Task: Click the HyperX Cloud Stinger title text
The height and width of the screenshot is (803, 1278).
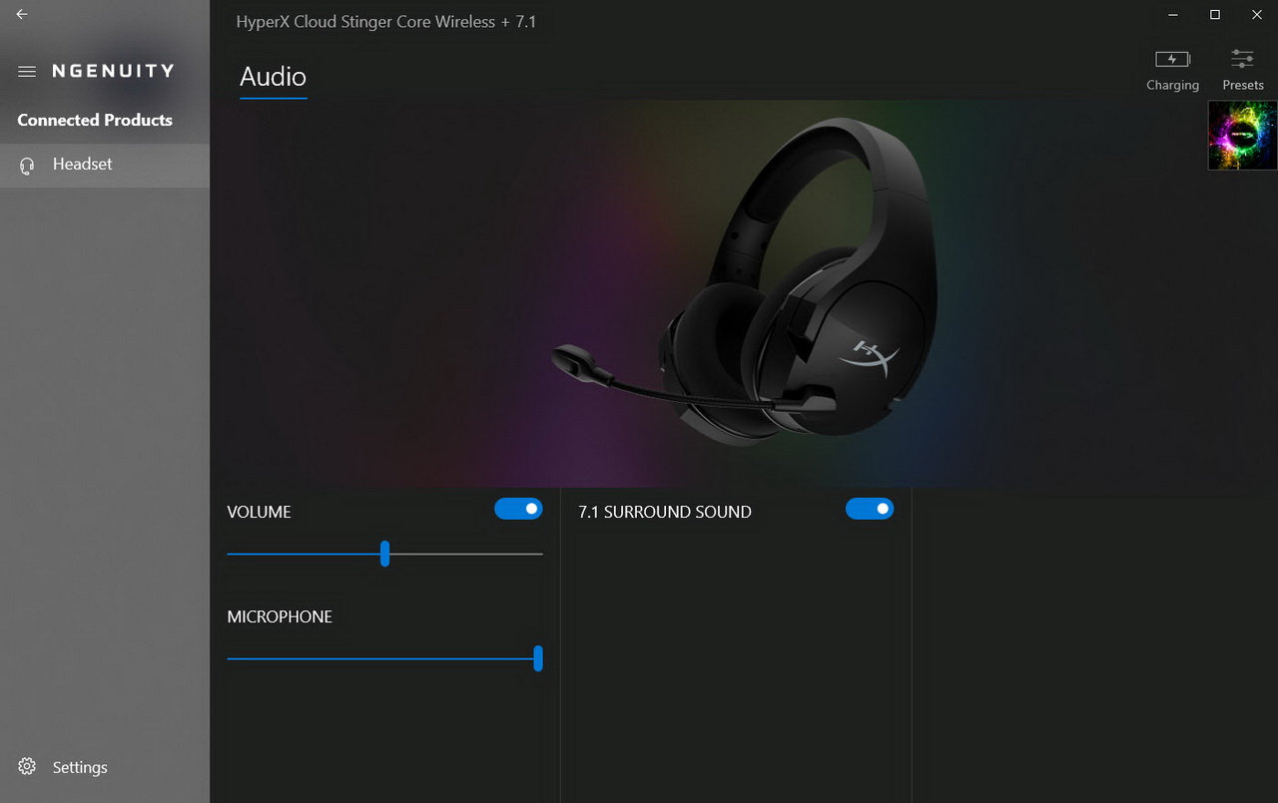Action: click(386, 22)
